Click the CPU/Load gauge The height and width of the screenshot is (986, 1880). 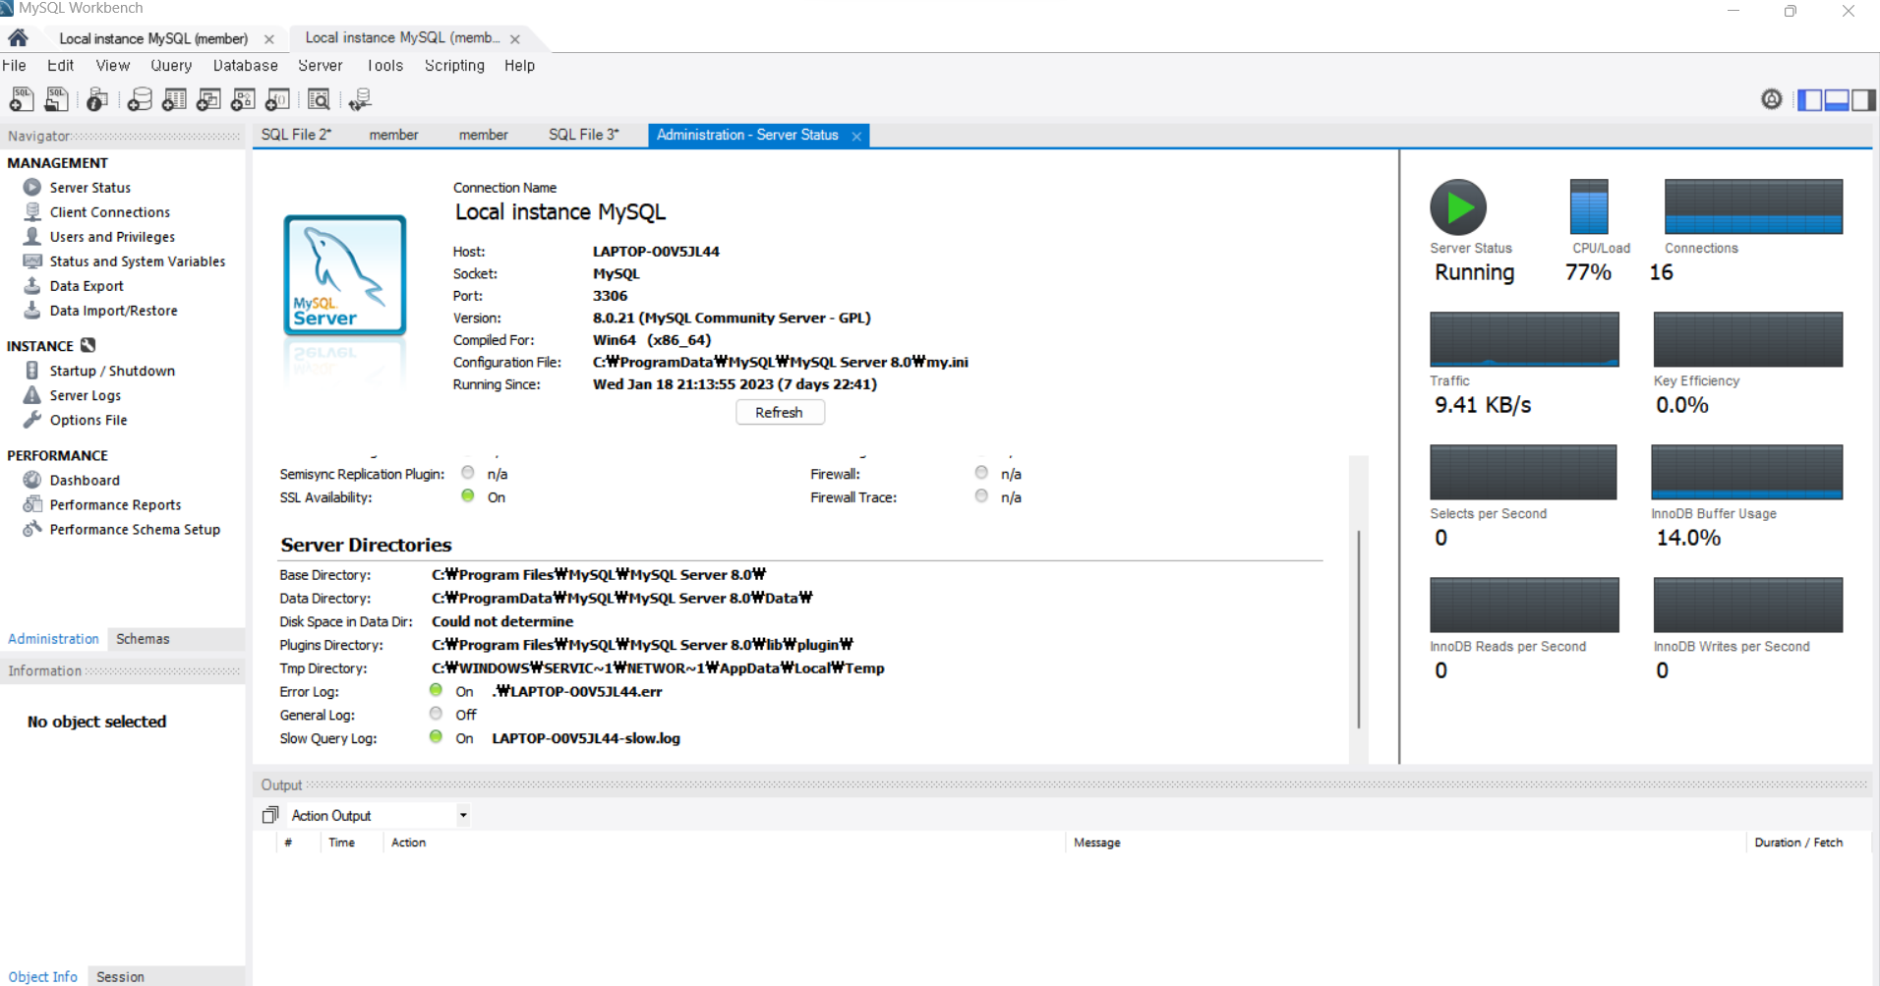coord(1589,206)
